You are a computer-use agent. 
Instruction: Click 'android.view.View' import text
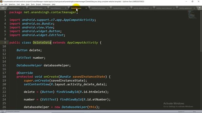coord(37,27)
